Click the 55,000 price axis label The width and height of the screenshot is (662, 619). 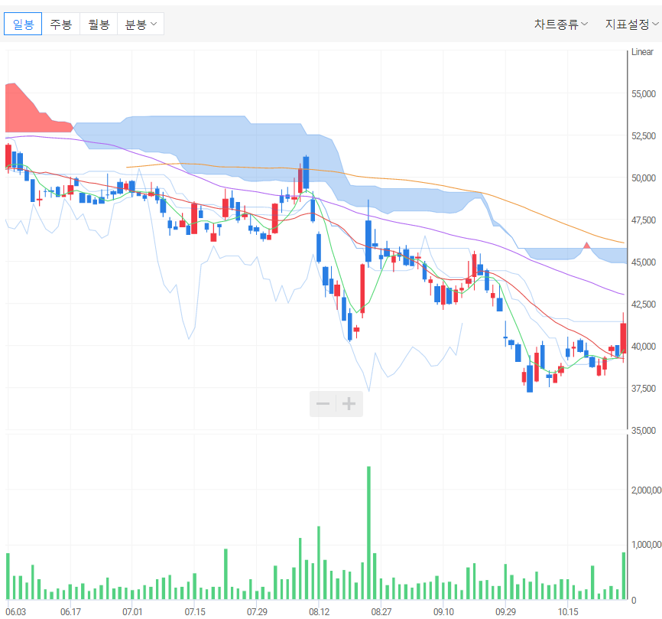(x=644, y=94)
